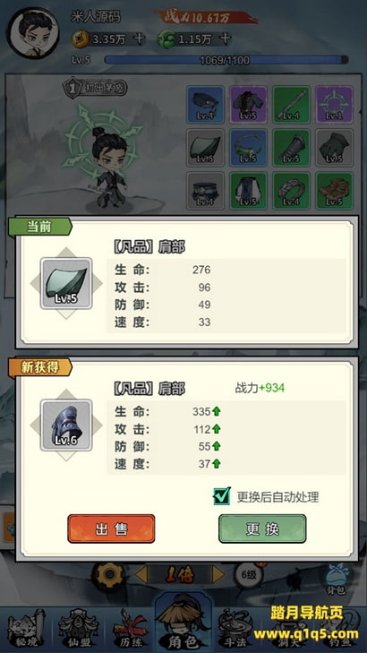This screenshot has height=653, width=367.
Task: Switch to the 角色 character tab
Action: [x=183, y=623]
